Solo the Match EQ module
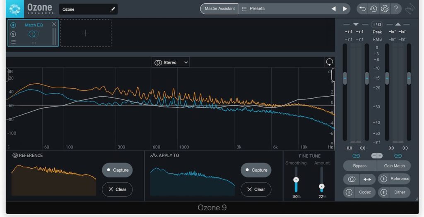The height and width of the screenshot is (217, 424). (x=13, y=34)
